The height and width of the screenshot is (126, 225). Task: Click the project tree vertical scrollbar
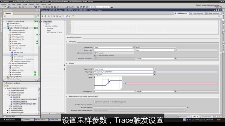tap(39, 50)
